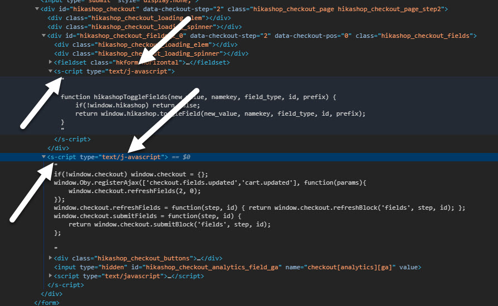
Task: Click return window.hikashop.toggleField line
Action: [x=221, y=113]
